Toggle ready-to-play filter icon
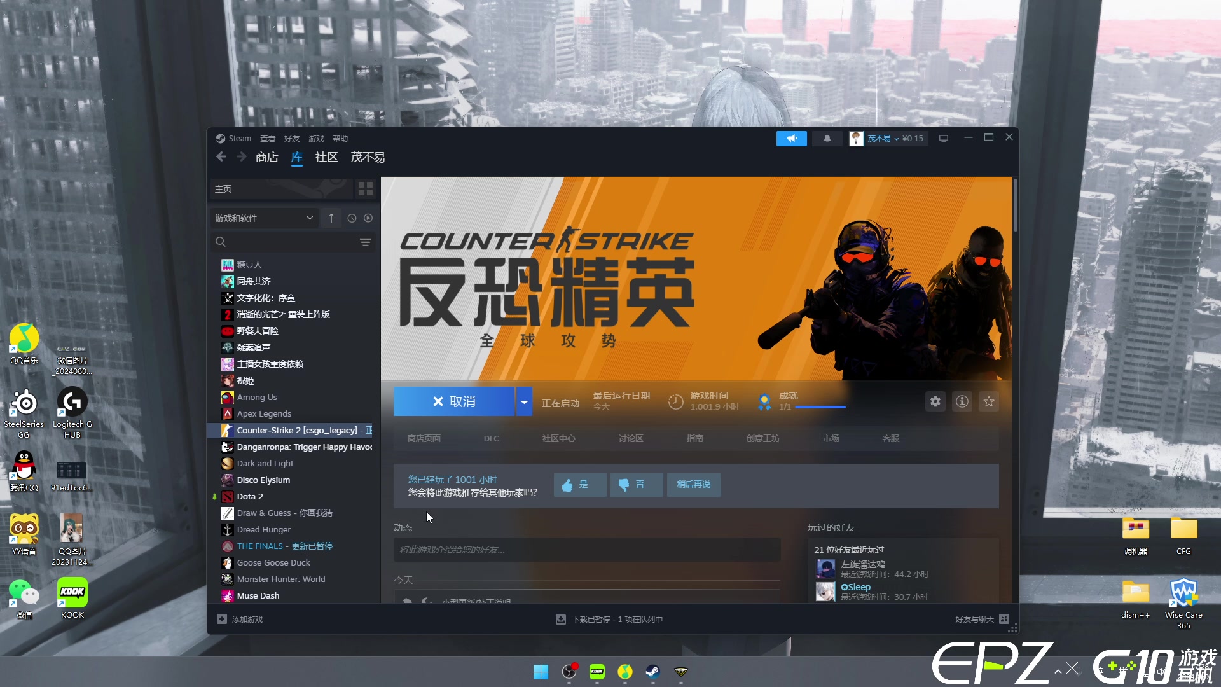The width and height of the screenshot is (1221, 687). [368, 218]
